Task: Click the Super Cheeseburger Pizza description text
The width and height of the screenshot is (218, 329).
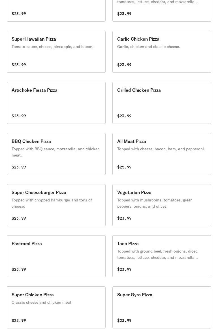Action: (x=52, y=203)
